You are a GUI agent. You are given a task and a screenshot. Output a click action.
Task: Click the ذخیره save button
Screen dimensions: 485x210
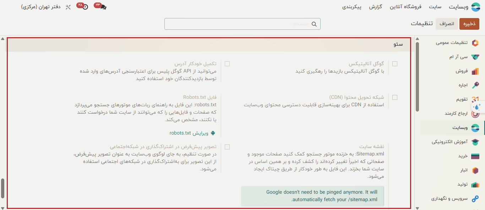click(469, 24)
